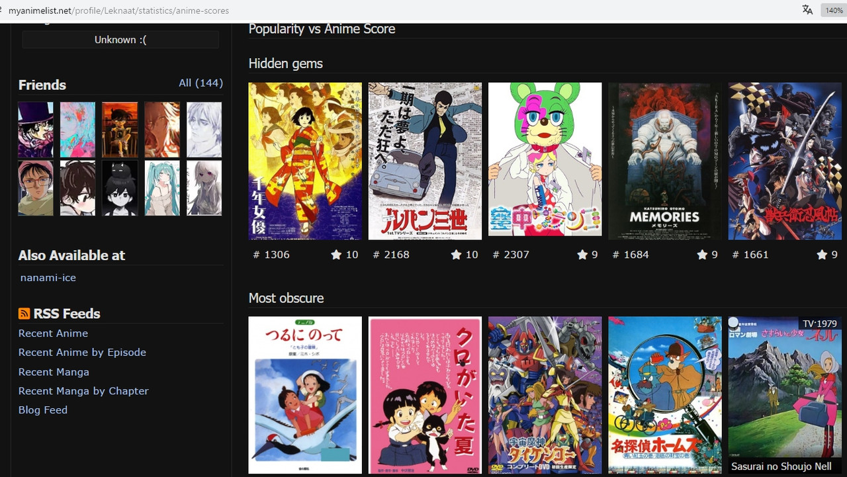Open the MEMORIES poster
Screen dimensions: 847x477
(665, 161)
